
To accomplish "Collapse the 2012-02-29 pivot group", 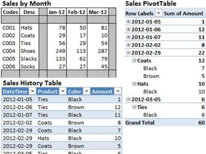I will 128,53.
